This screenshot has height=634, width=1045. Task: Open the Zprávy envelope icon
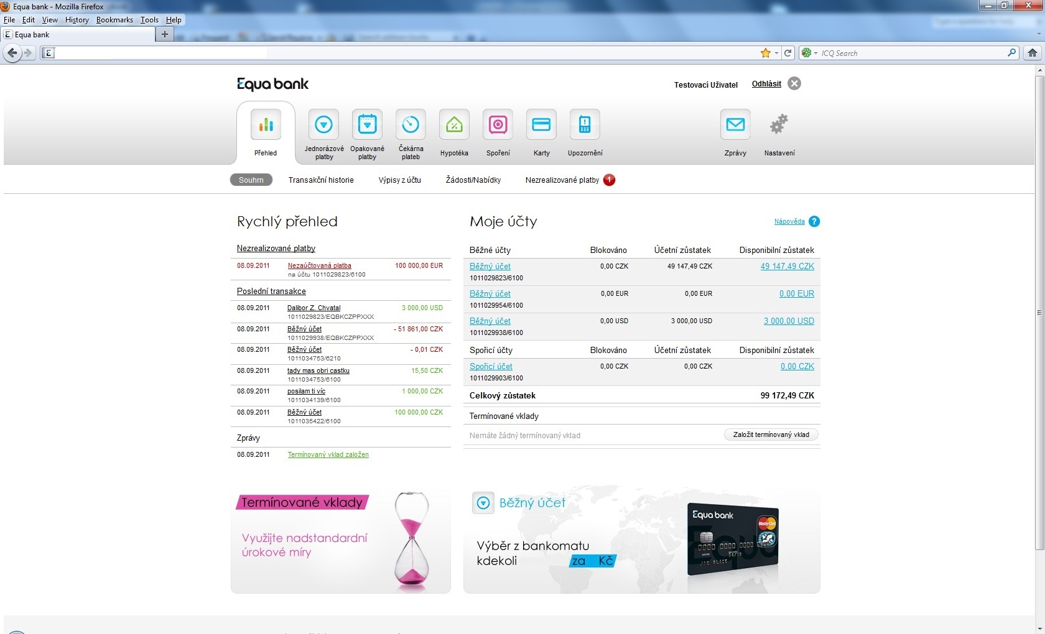[735, 124]
